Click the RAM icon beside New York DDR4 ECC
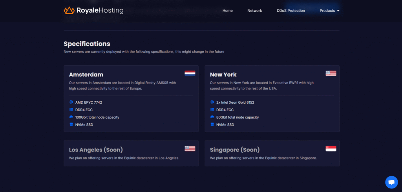The image size is (402, 192). (x=212, y=110)
